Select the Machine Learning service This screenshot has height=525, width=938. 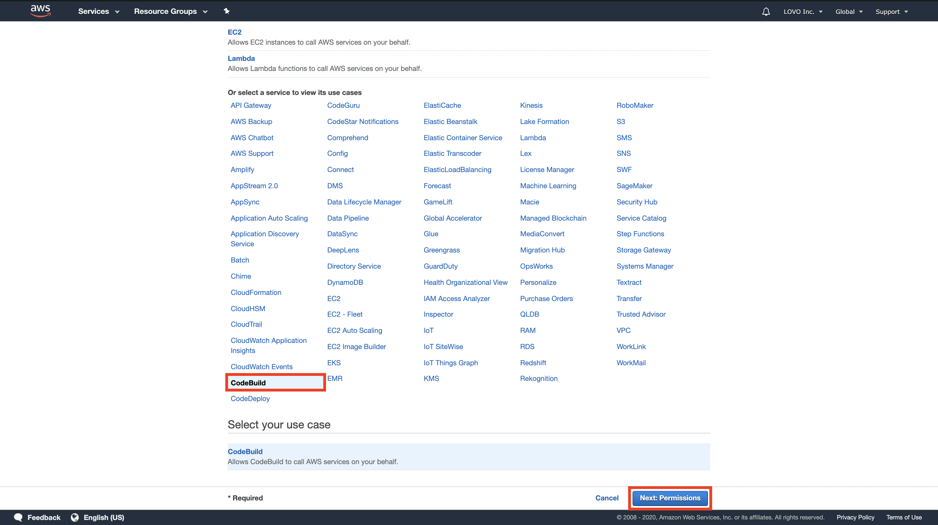(x=548, y=186)
